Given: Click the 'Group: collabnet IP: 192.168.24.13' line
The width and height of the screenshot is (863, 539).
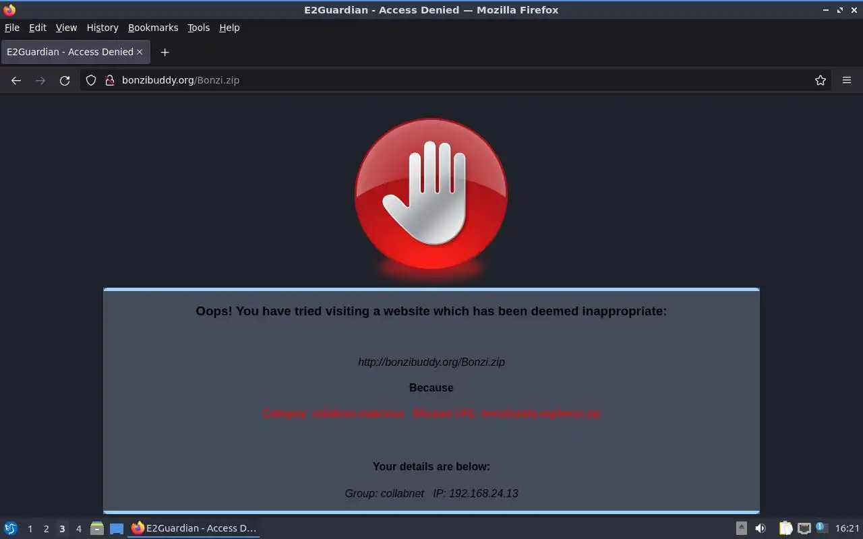Looking at the screenshot, I should (x=431, y=493).
